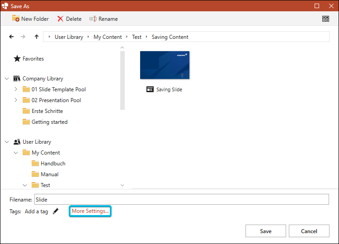Click the Erste Schritte folder icon
The height and width of the screenshot is (244, 339).
(x=26, y=111)
